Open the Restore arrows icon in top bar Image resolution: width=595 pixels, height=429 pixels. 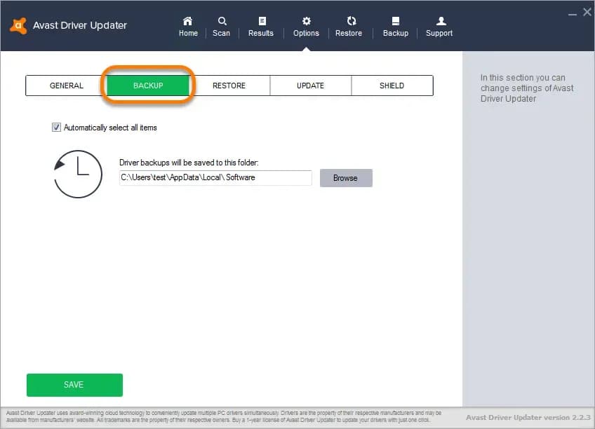coord(352,21)
